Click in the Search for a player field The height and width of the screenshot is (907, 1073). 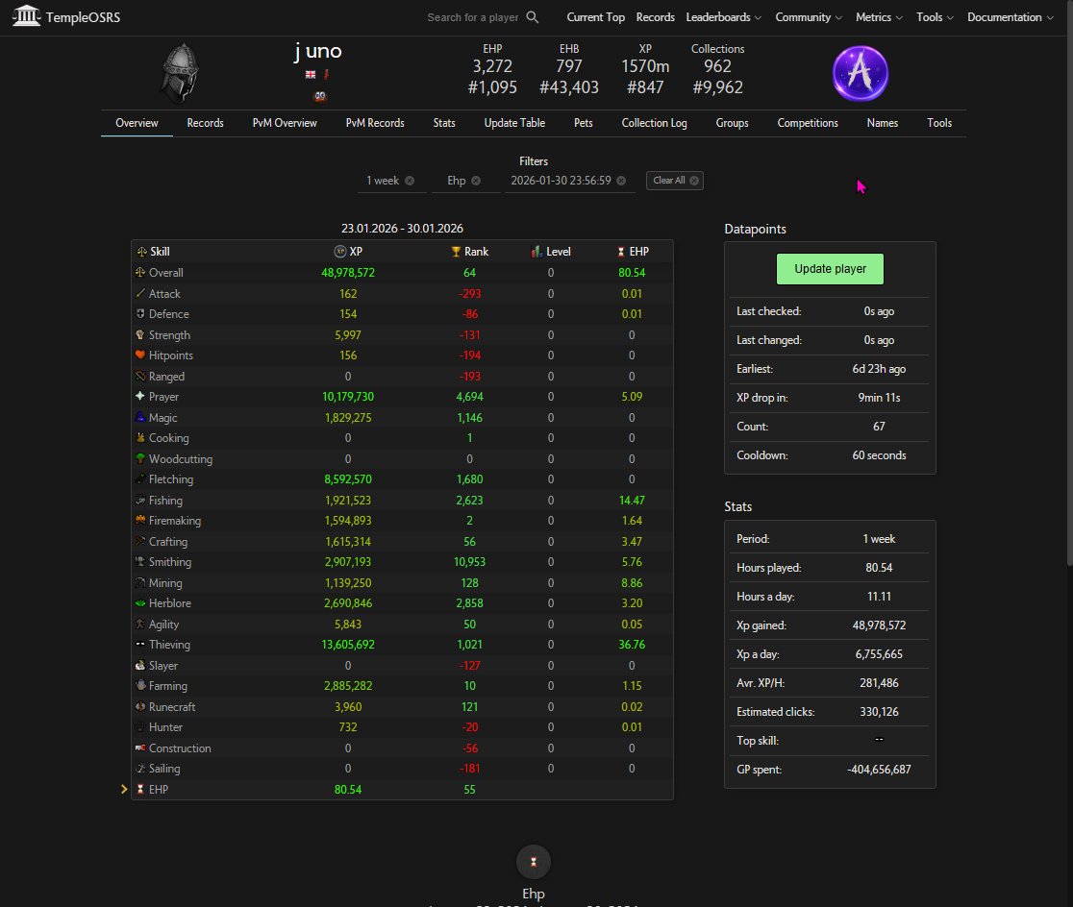(473, 17)
